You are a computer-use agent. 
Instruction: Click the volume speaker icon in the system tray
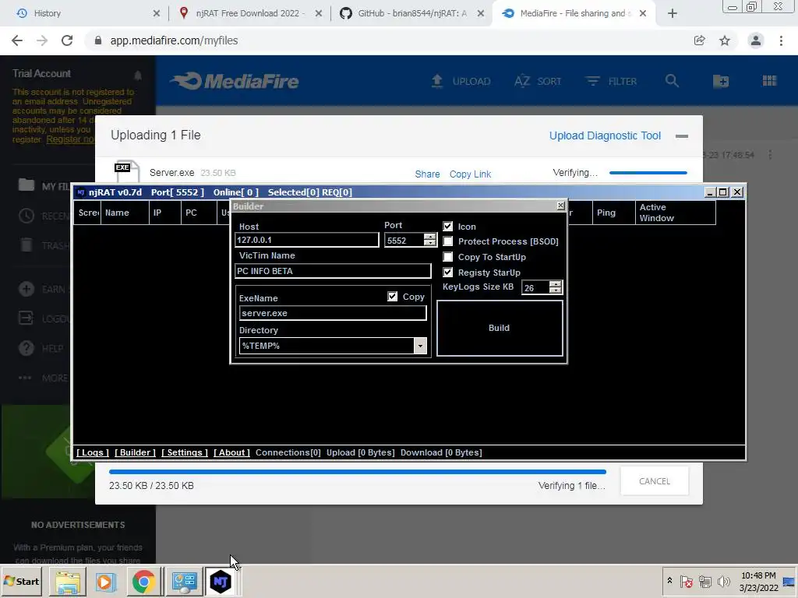(723, 581)
